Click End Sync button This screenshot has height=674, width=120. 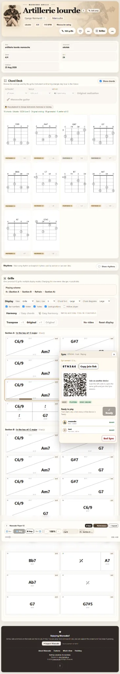109,438
